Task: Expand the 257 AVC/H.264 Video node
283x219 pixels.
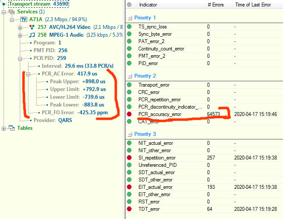Action: (x=20, y=28)
